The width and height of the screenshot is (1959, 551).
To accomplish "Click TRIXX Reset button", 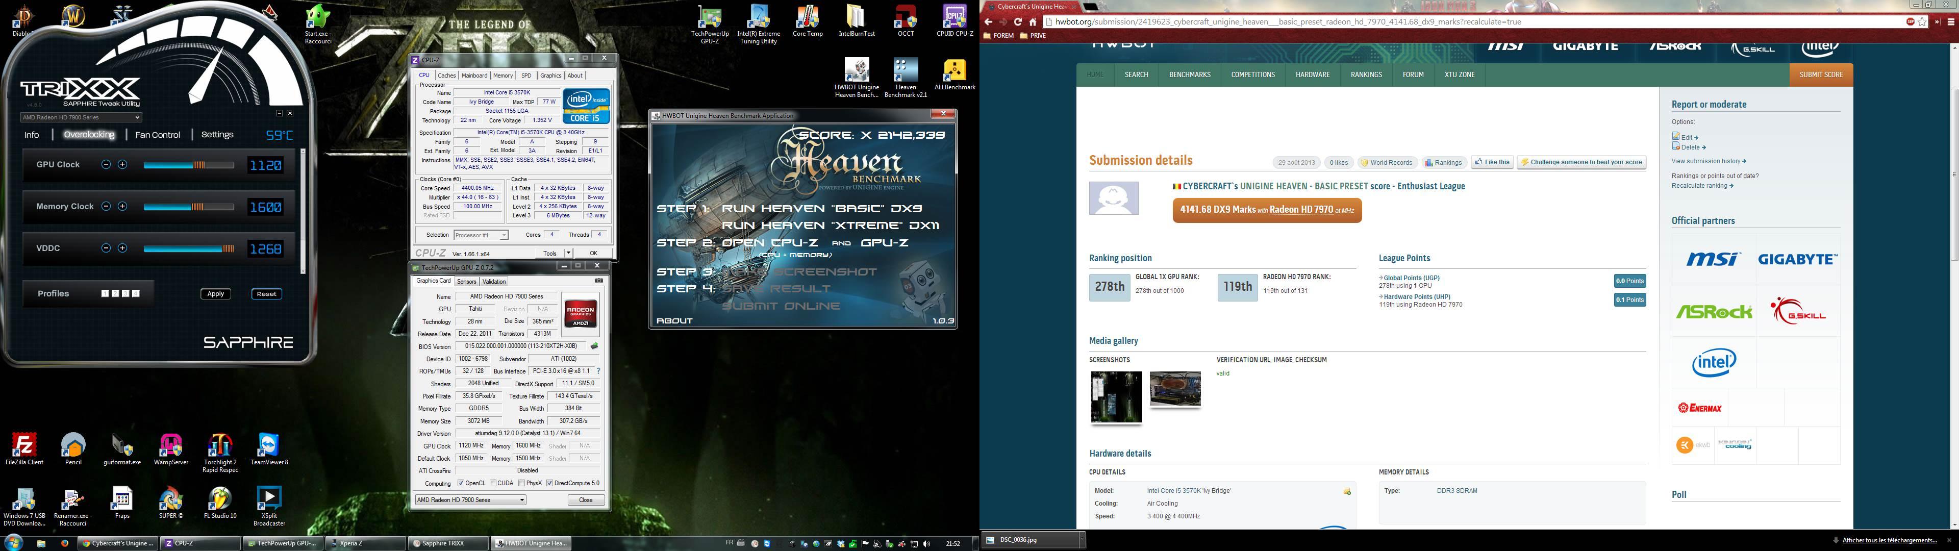I will click(x=267, y=294).
